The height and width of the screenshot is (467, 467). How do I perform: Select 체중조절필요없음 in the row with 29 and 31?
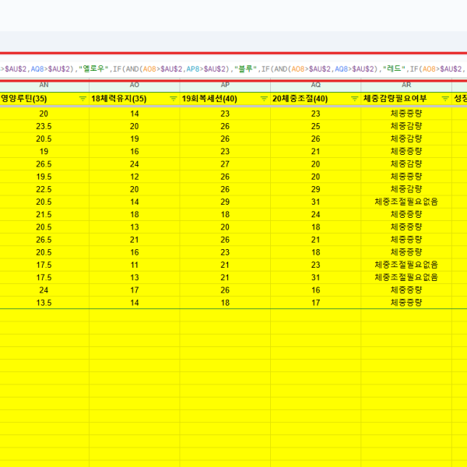click(406, 202)
